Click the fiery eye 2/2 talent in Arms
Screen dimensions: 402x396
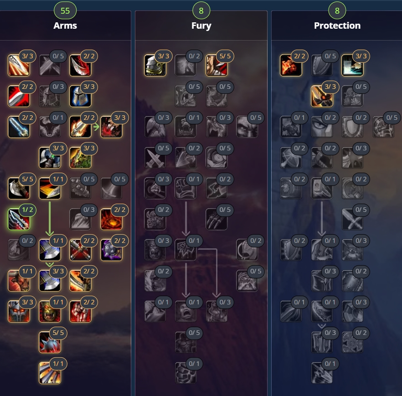coord(111,219)
